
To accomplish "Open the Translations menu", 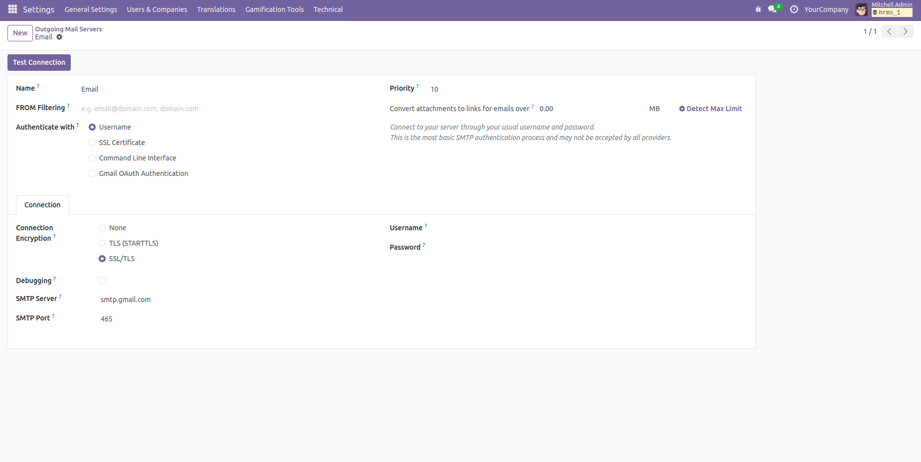I will 216,9.
